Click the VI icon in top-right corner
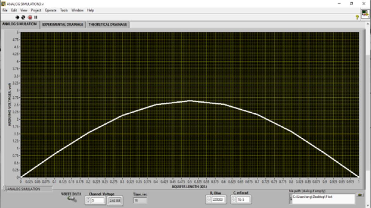371x208 pixels. [x=365, y=13]
